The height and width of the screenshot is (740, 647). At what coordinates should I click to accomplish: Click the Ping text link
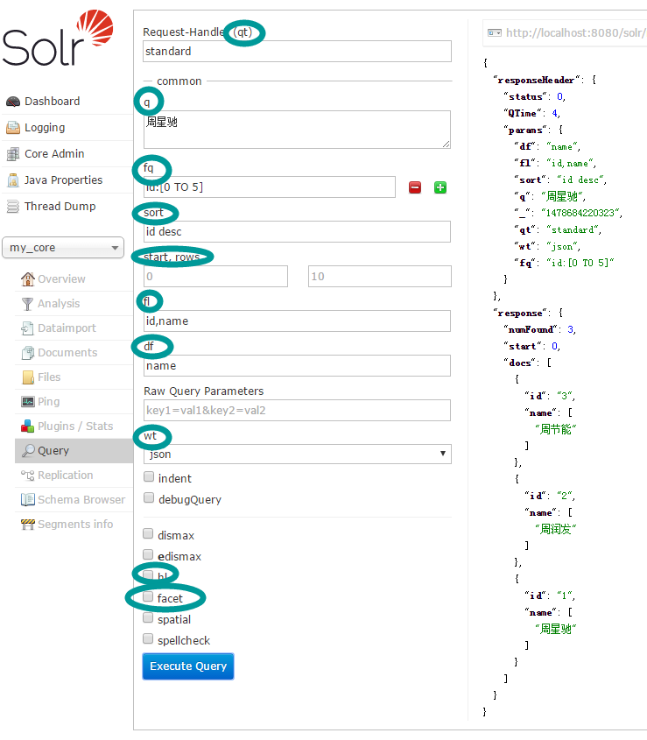[x=49, y=402]
